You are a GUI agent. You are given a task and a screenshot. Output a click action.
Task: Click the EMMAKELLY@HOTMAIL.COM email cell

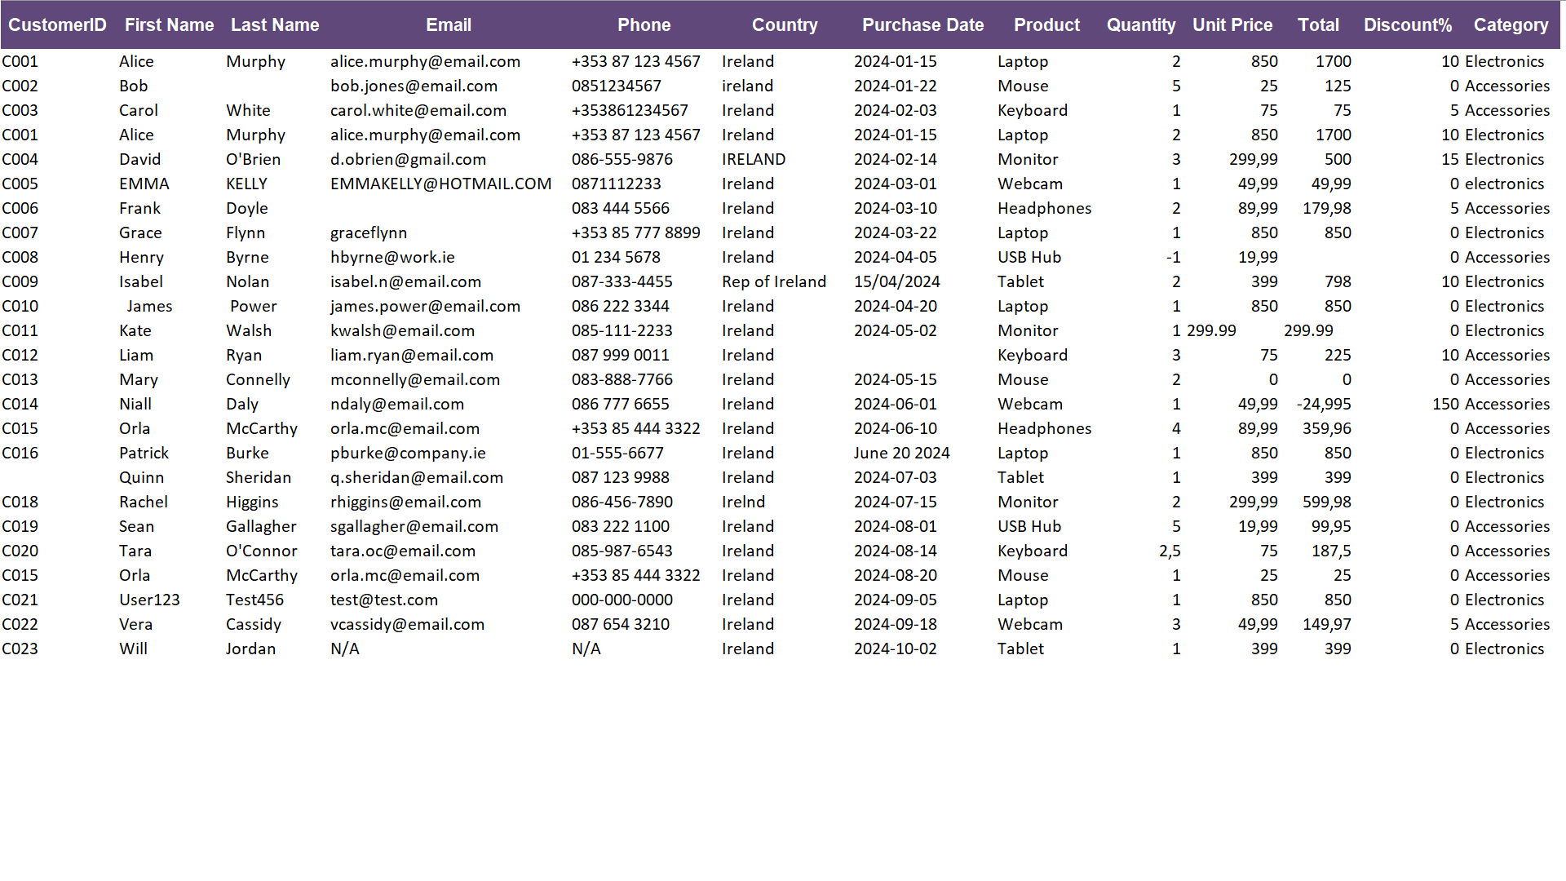click(x=440, y=184)
